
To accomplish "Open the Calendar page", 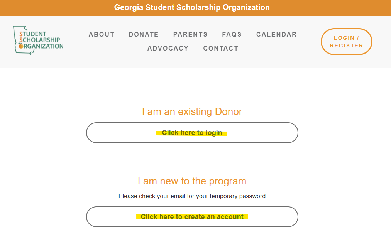I will point(276,34).
